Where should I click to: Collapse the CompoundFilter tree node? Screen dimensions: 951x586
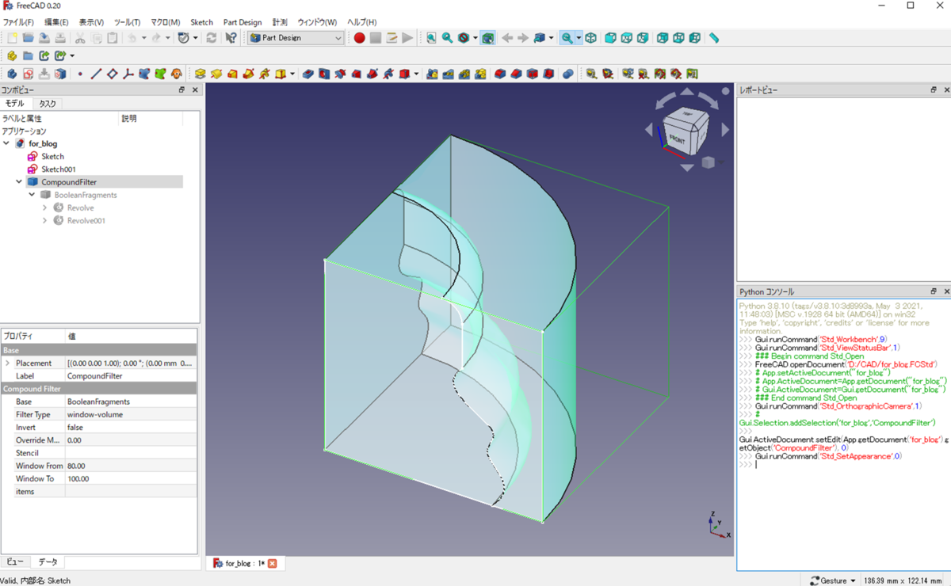coord(19,182)
